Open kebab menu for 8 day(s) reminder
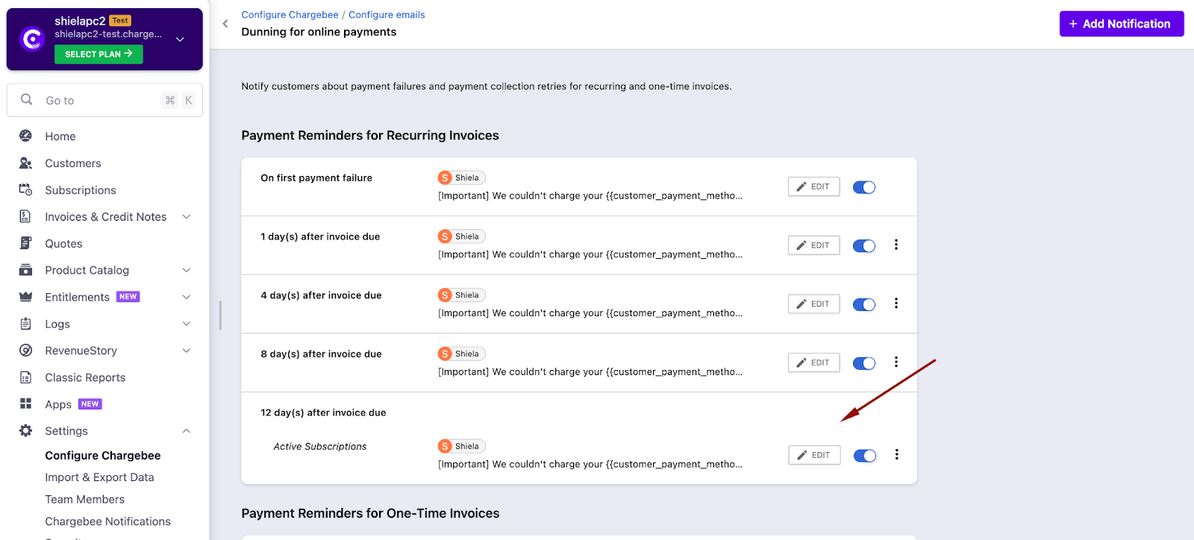The height and width of the screenshot is (540, 1194). point(896,362)
